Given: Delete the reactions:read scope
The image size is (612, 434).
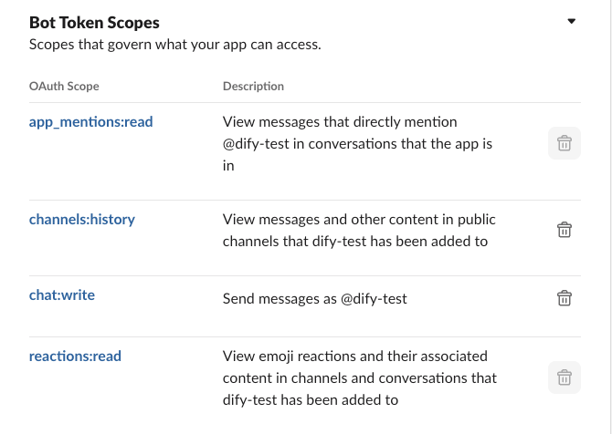Looking at the screenshot, I should [564, 377].
